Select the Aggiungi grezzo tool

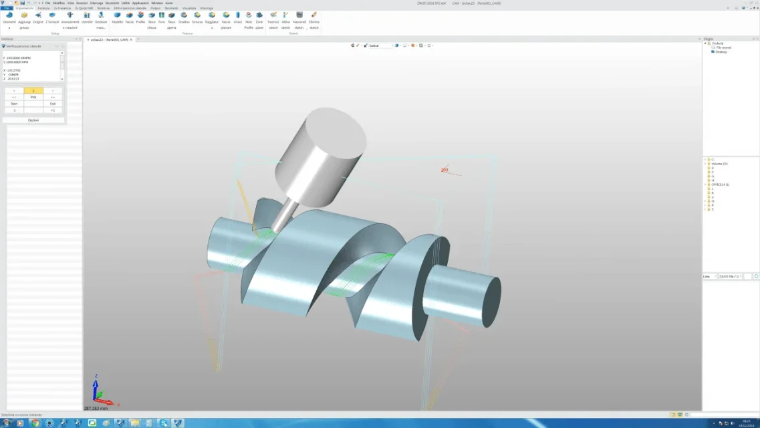coord(24,15)
